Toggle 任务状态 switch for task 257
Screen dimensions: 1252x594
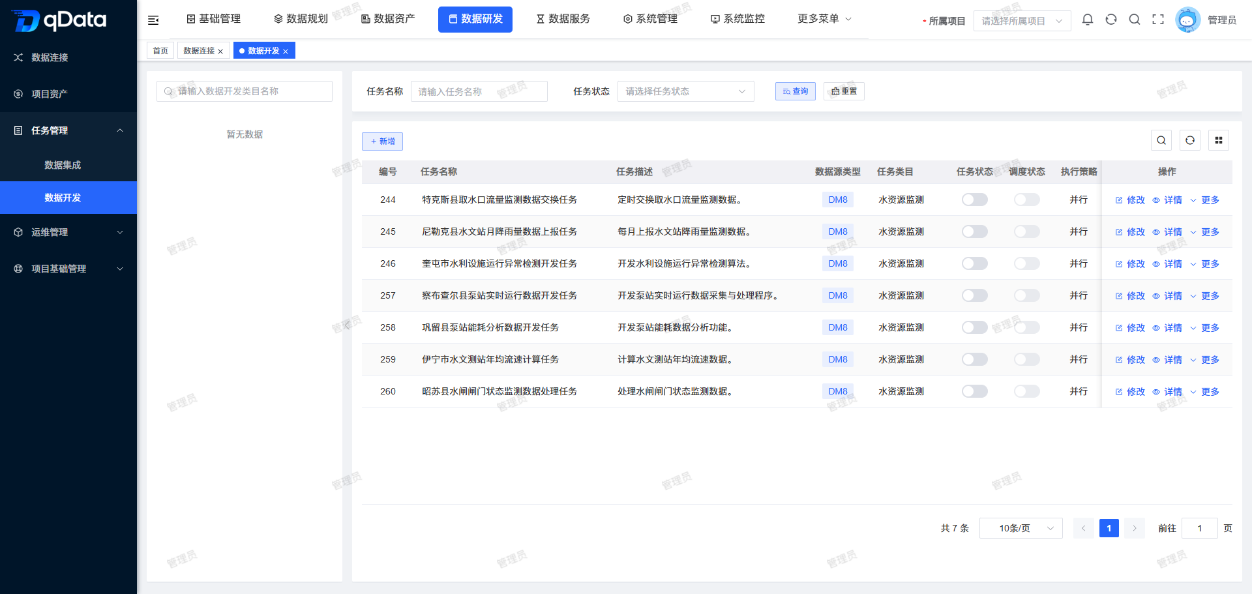pos(975,295)
